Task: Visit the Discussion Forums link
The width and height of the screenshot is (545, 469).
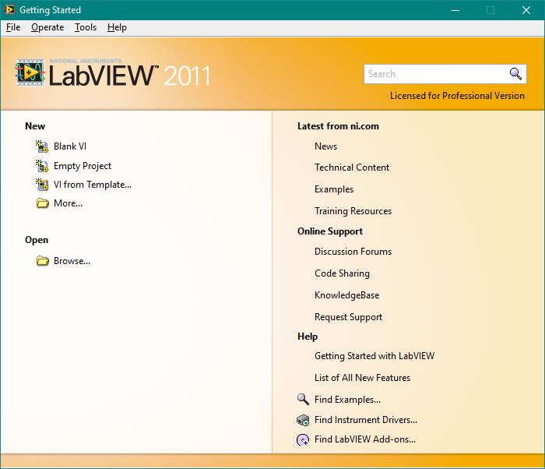Action: [x=353, y=252]
